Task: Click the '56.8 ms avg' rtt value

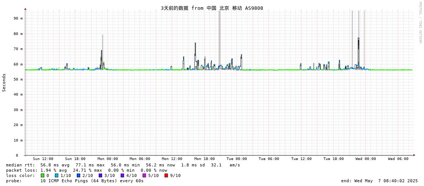Action: point(55,165)
